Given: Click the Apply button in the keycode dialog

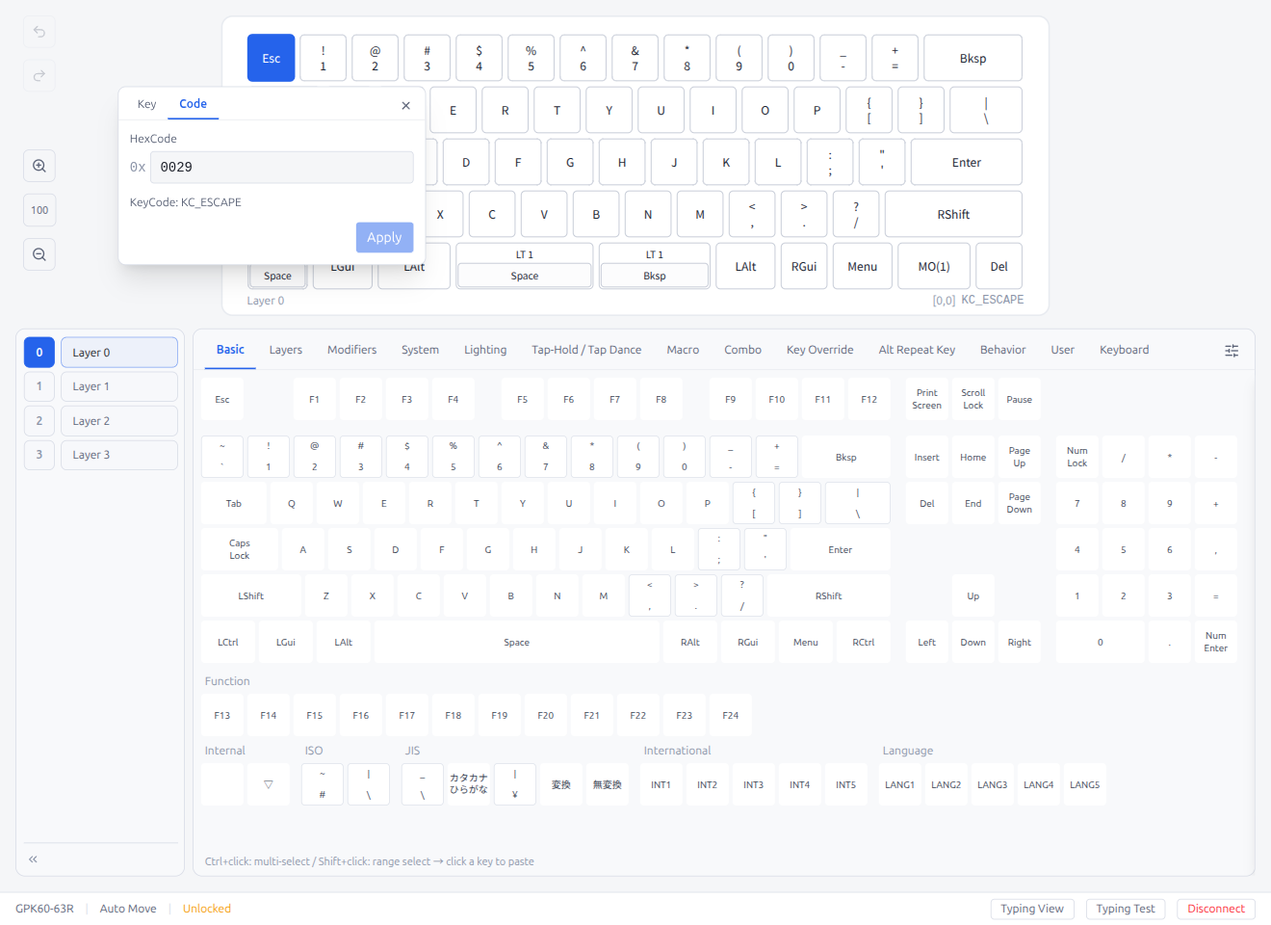Looking at the screenshot, I should (x=384, y=236).
